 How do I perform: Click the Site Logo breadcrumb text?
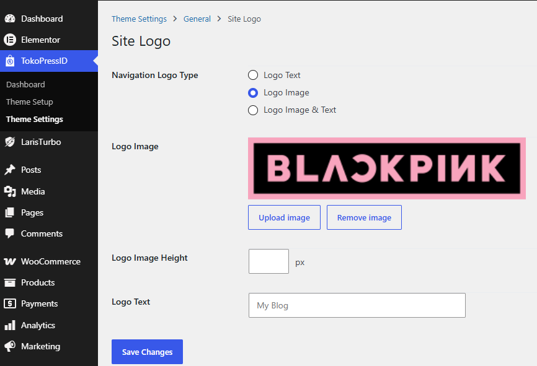[x=244, y=19]
